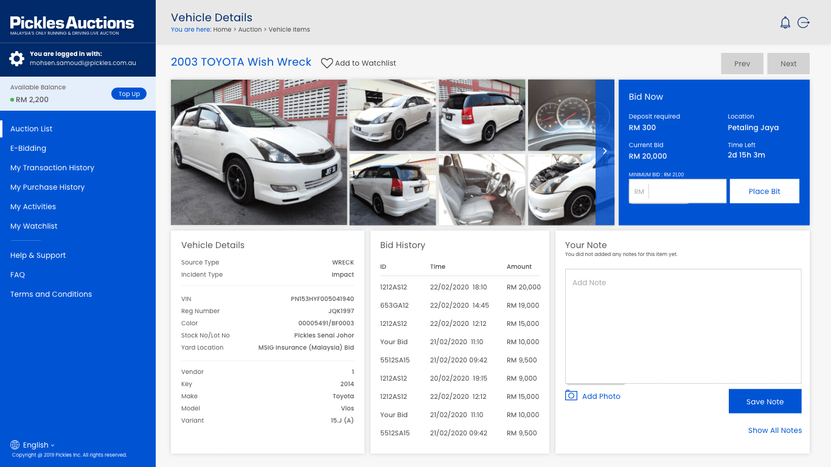
Task: Click bid ID 653GA12
Action: [x=394, y=305]
